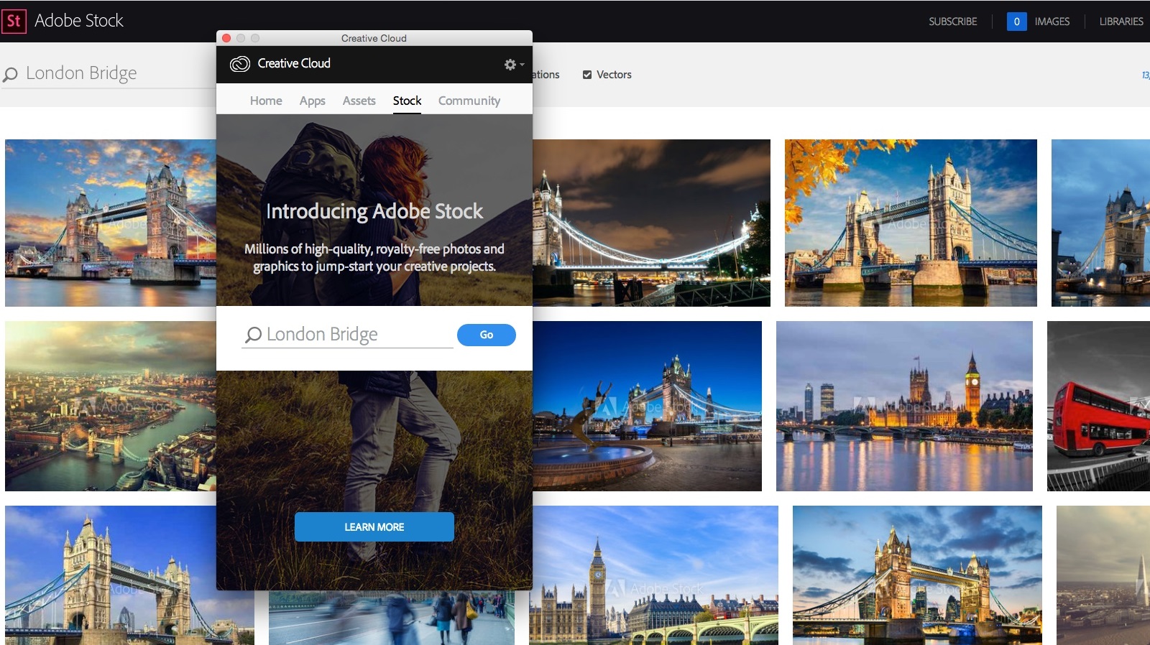
Task: Open the SUBSCRIBE link
Action: point(952,22)
